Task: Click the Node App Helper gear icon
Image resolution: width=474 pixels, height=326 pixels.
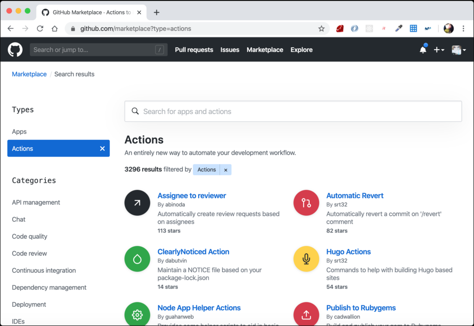Action: tap(137, 314)
